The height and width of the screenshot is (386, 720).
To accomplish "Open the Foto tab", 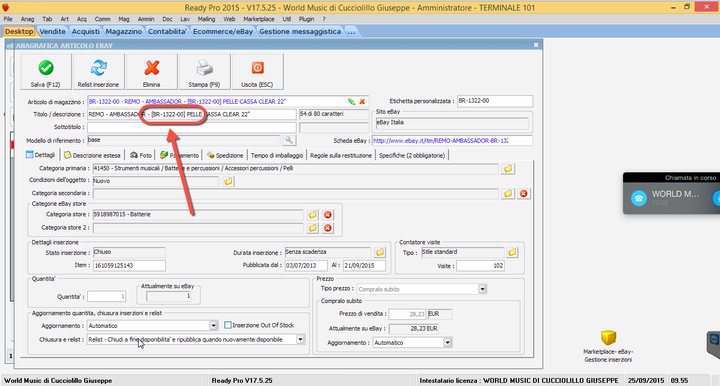I will tap(141, 155).
